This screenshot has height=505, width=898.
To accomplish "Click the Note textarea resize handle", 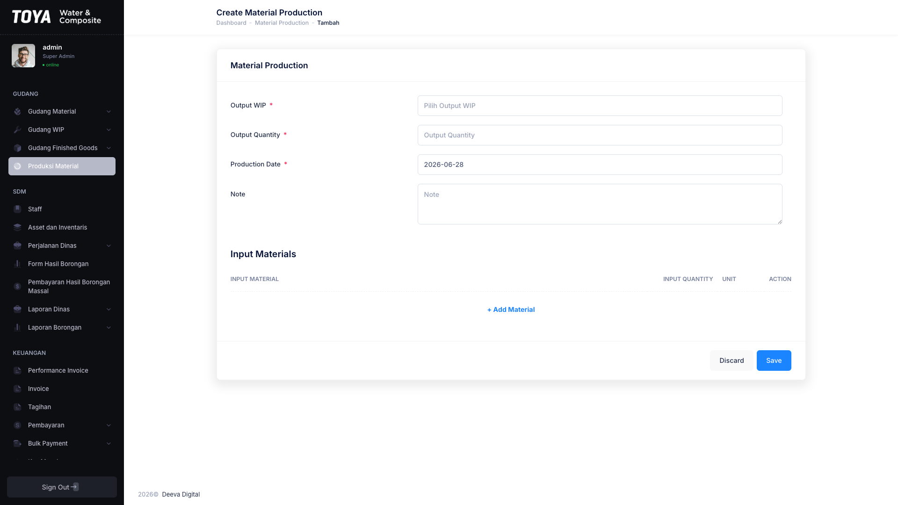I will click(779, 222).
